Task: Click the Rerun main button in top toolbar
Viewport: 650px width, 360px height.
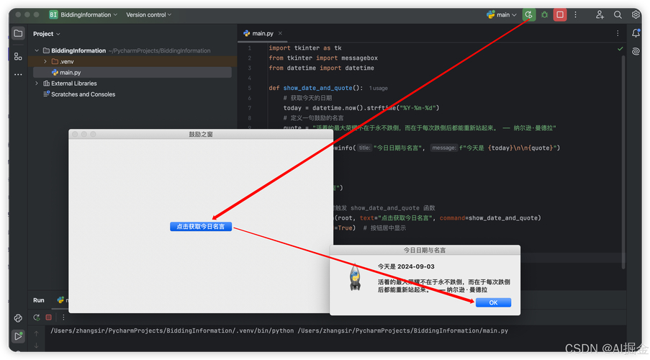Action: (529, 14)
